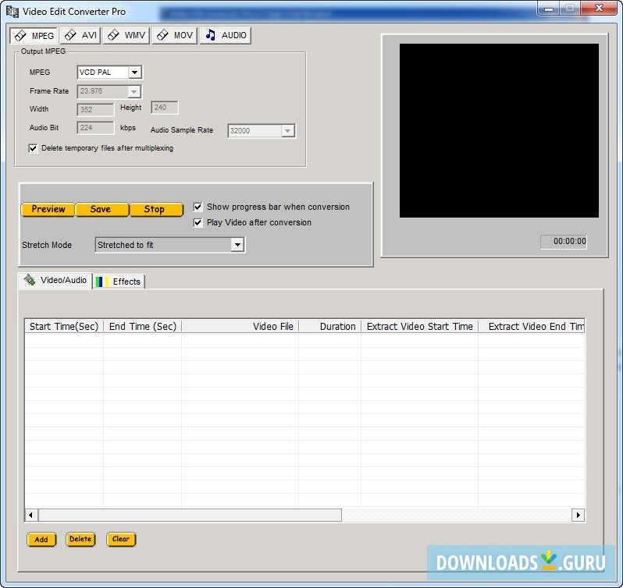Minimize the Video Edit Converter Pro window

549,8
